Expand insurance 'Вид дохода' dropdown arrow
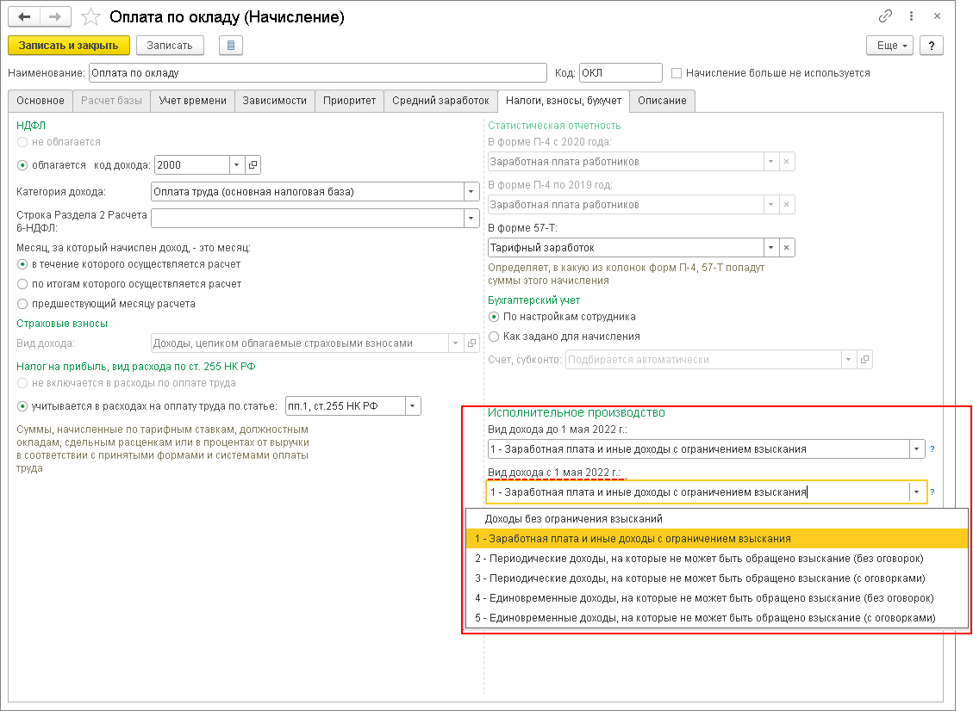The height and width of the screenshot is (711, 973). click(x=455, y=343)
